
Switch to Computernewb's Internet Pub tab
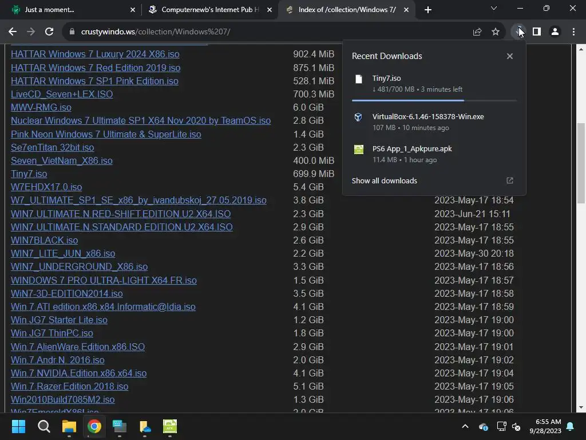[x=209, y=10]
